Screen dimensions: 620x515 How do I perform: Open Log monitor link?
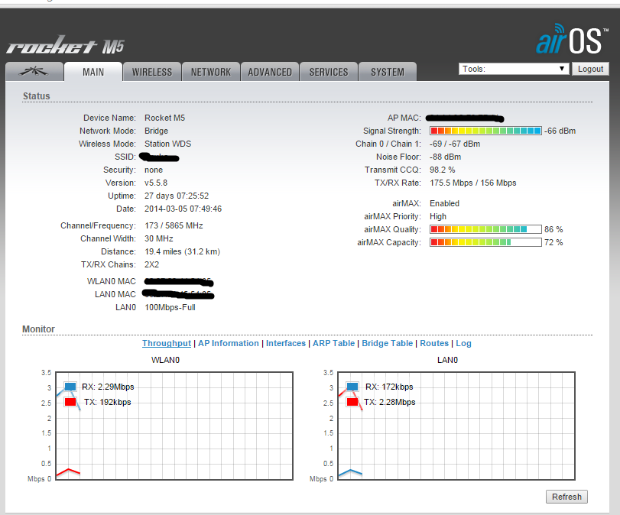click(463, 343)
